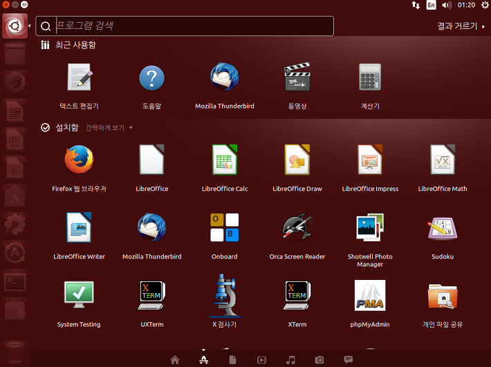
Task: Open the Videos (동영상) player
Action: (297, 77)
